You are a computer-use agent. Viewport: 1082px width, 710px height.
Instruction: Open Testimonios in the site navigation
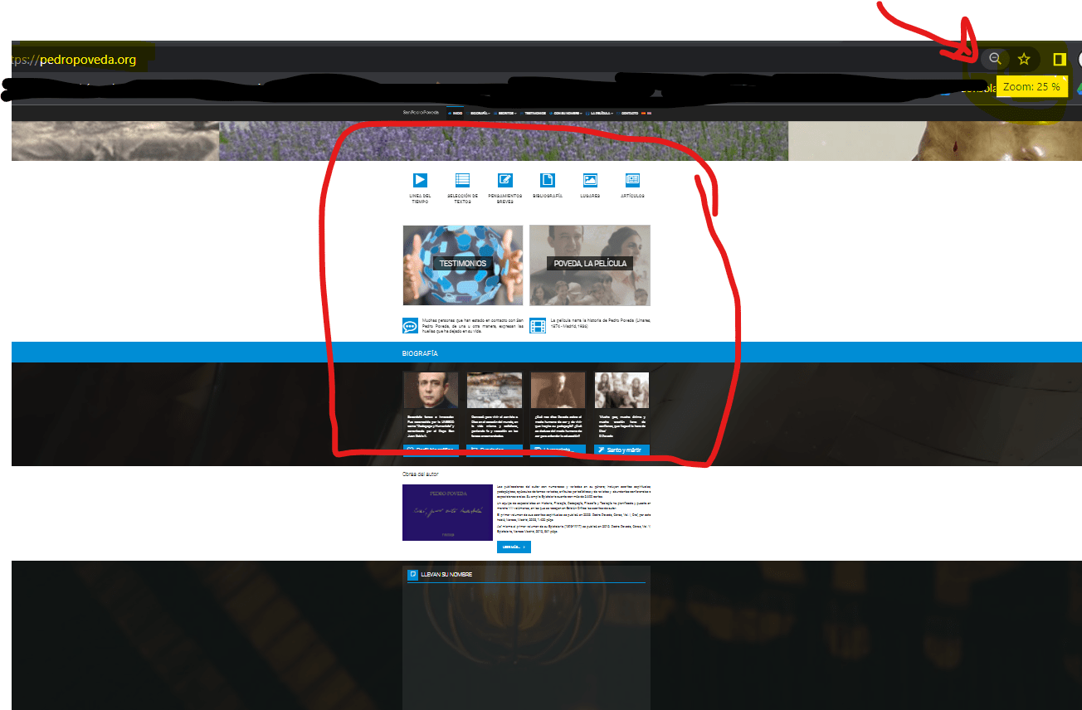tap(533, 113)
